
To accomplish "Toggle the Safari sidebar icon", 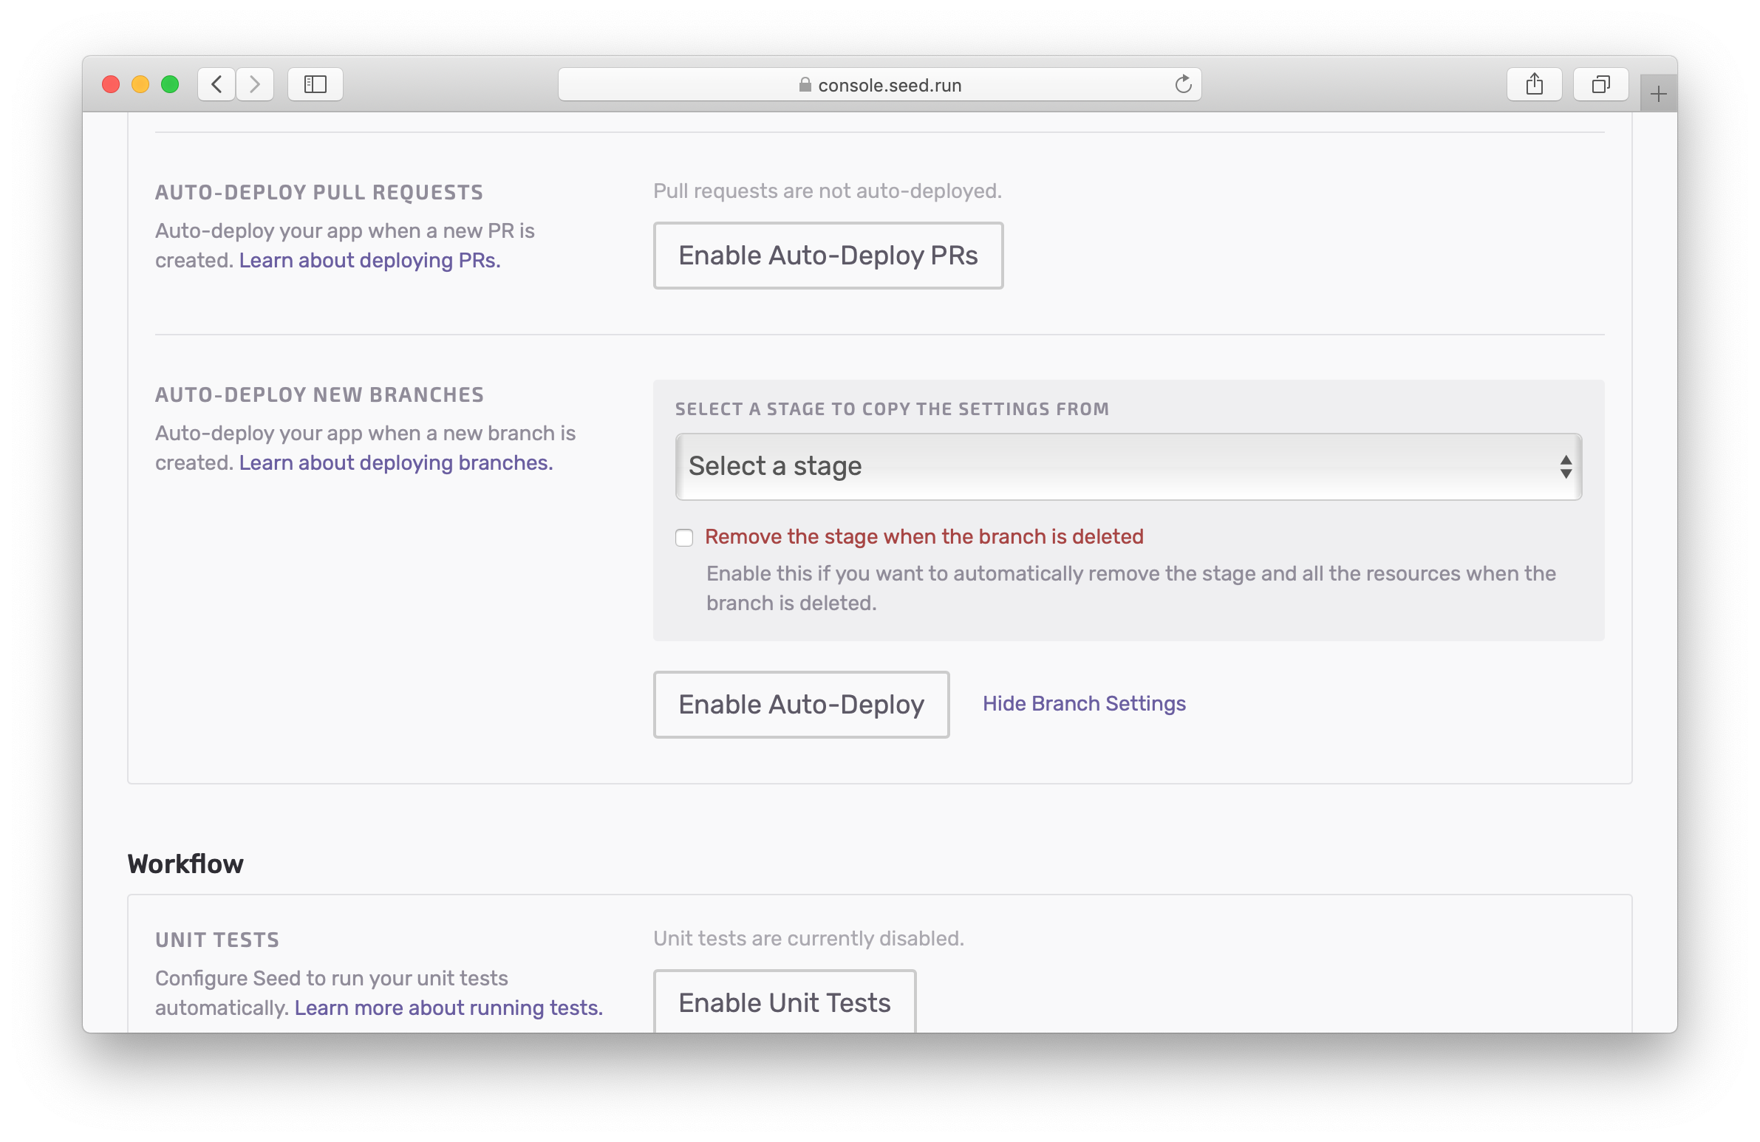I will (315, 84).
